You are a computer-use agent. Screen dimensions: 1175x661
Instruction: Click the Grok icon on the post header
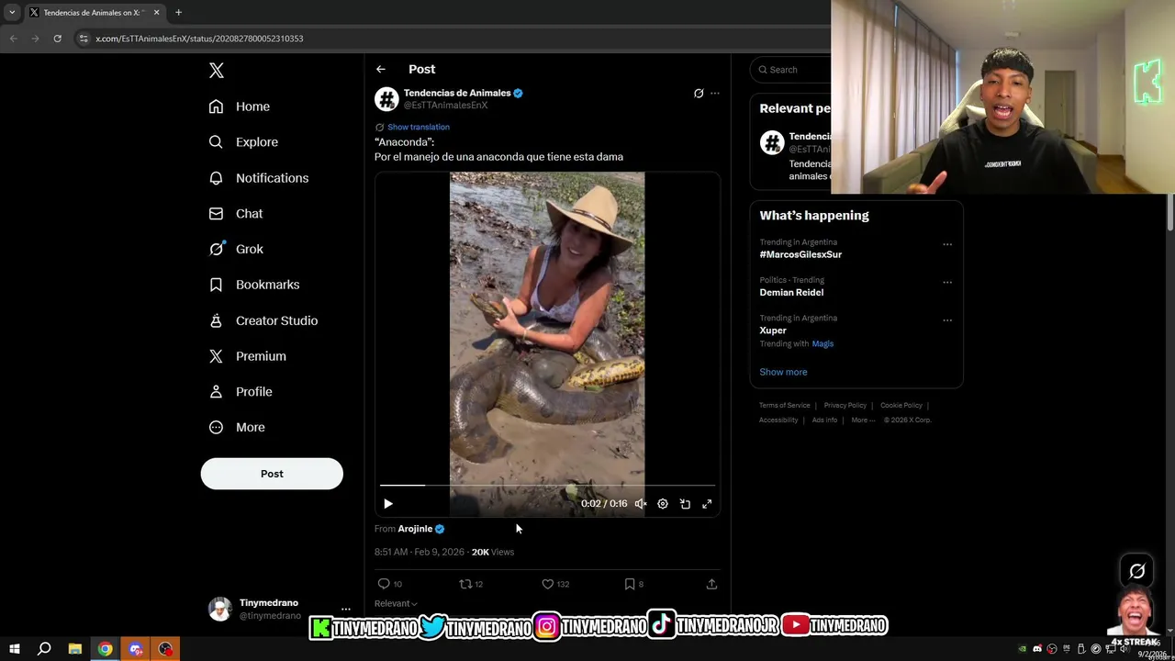pyautogui.click(x=699, y=93)
